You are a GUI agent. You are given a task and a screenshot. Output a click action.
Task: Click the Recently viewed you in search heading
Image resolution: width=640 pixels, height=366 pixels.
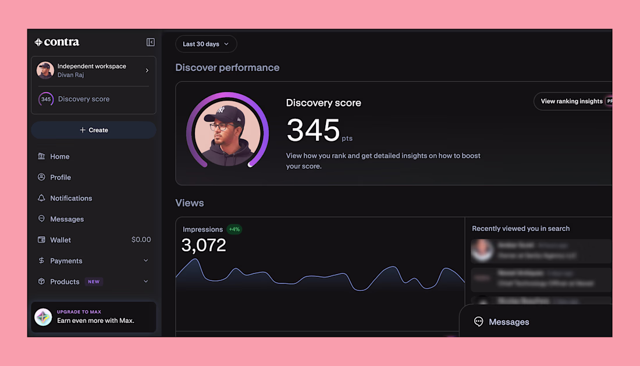[521, 229]
